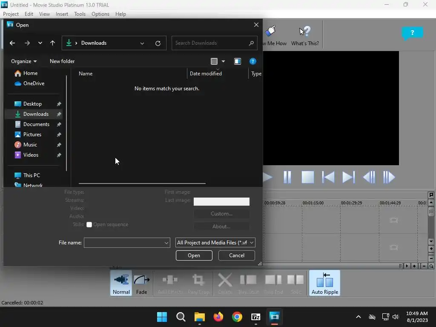Open taskbar Search
Viewport: 436px width, 327px height.
(x=181, y=317)
